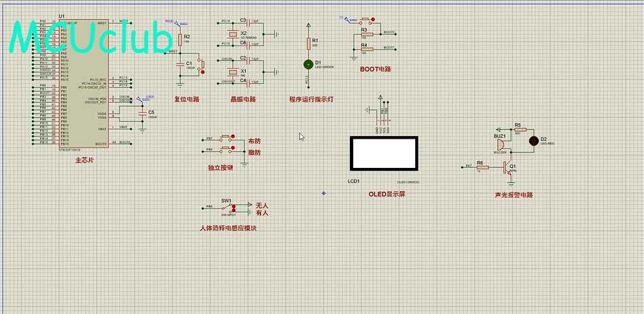Select capacitor C2 symbol
Screen dimensions: 644x314
coord(248,60)
